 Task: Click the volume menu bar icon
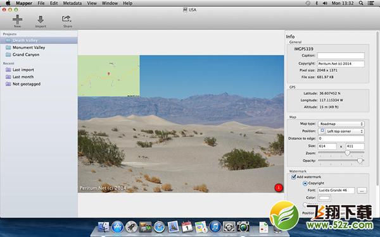pyautogui.click(x=325, y=3)
